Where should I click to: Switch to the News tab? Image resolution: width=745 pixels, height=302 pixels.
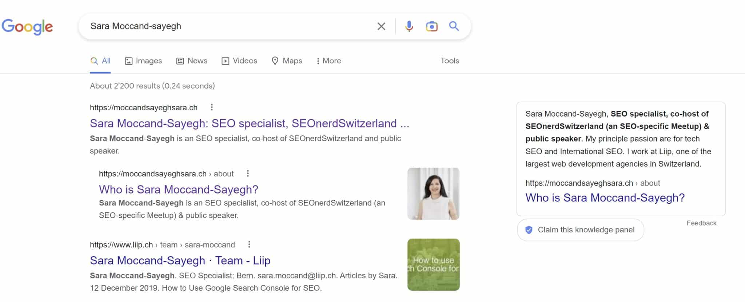(192, 61)
